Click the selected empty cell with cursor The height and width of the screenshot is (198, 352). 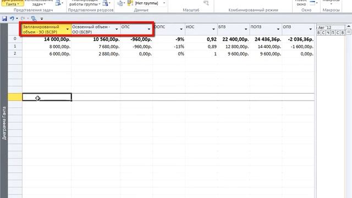tap(47, 97)
